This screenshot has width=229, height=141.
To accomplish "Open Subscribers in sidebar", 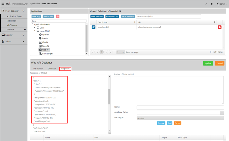I will click(11, 21).
